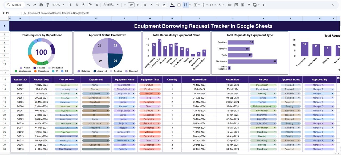Click the Insert link icon

tap(230, 5)
